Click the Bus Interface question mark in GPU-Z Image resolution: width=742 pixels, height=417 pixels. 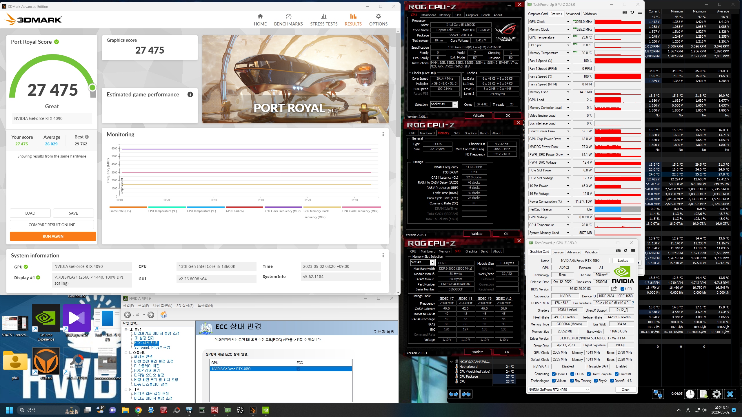pyautogui.click(x=633, y=303)
